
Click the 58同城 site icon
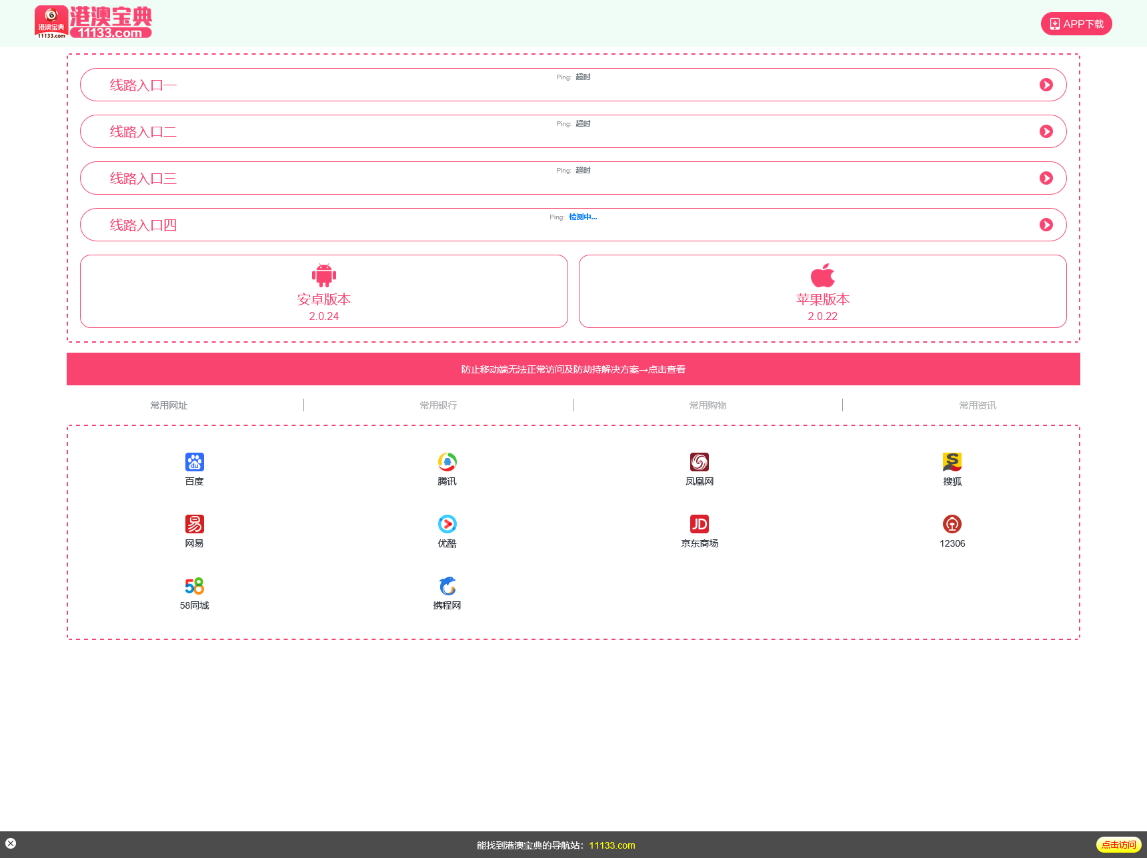[x=194, y=586]
